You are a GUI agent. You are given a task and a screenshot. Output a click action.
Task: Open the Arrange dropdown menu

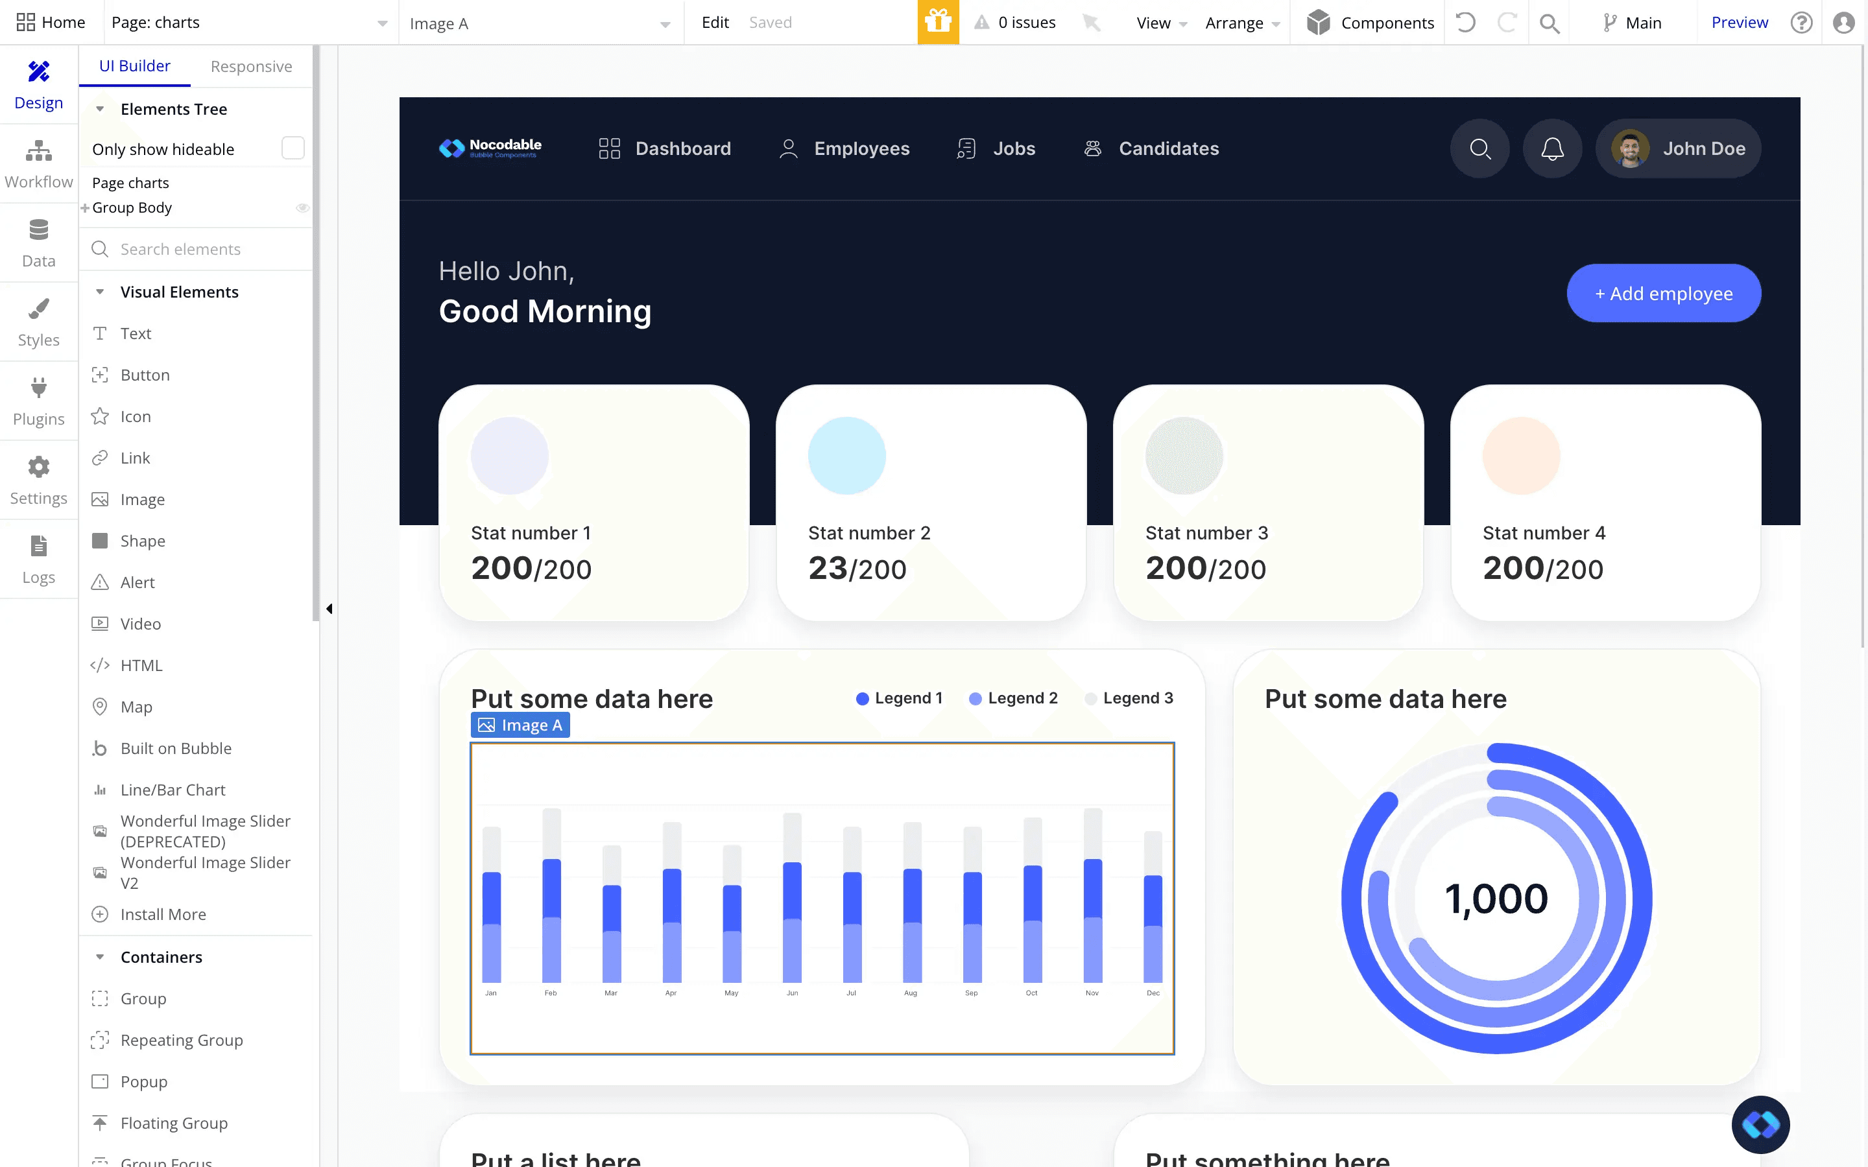click(x=1239, y=23)
